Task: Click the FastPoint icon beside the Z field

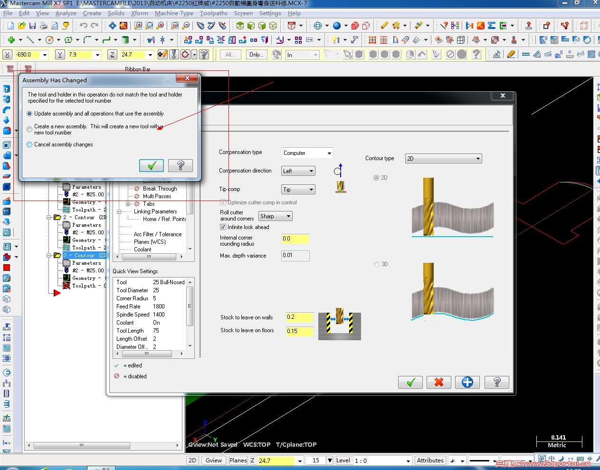Action: click(x=162, y=55)
